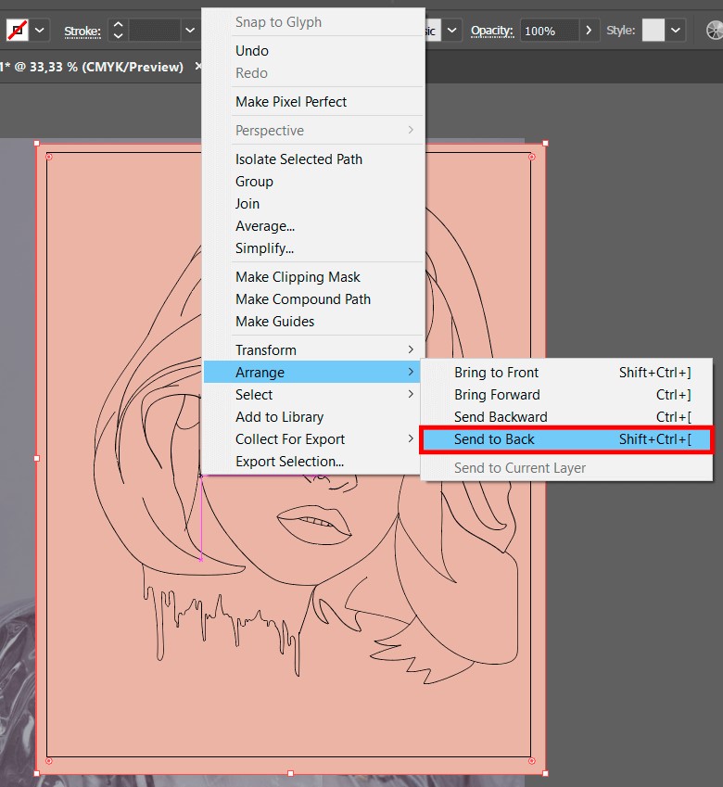Open the Opacity options arrow
The image size is (723, 787).
coord(590,31)
